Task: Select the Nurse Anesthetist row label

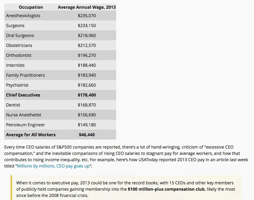Action: pyautogui.click(x=24, y=115)
